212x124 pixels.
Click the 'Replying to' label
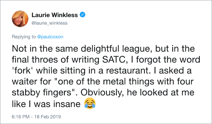(x=24, y=37)
